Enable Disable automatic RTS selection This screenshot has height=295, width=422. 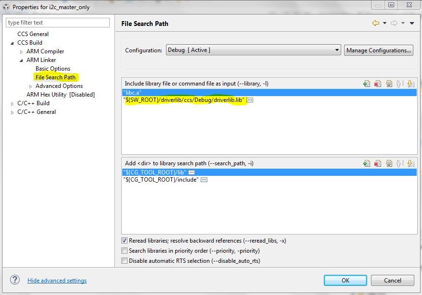click(x=124, y=260)
